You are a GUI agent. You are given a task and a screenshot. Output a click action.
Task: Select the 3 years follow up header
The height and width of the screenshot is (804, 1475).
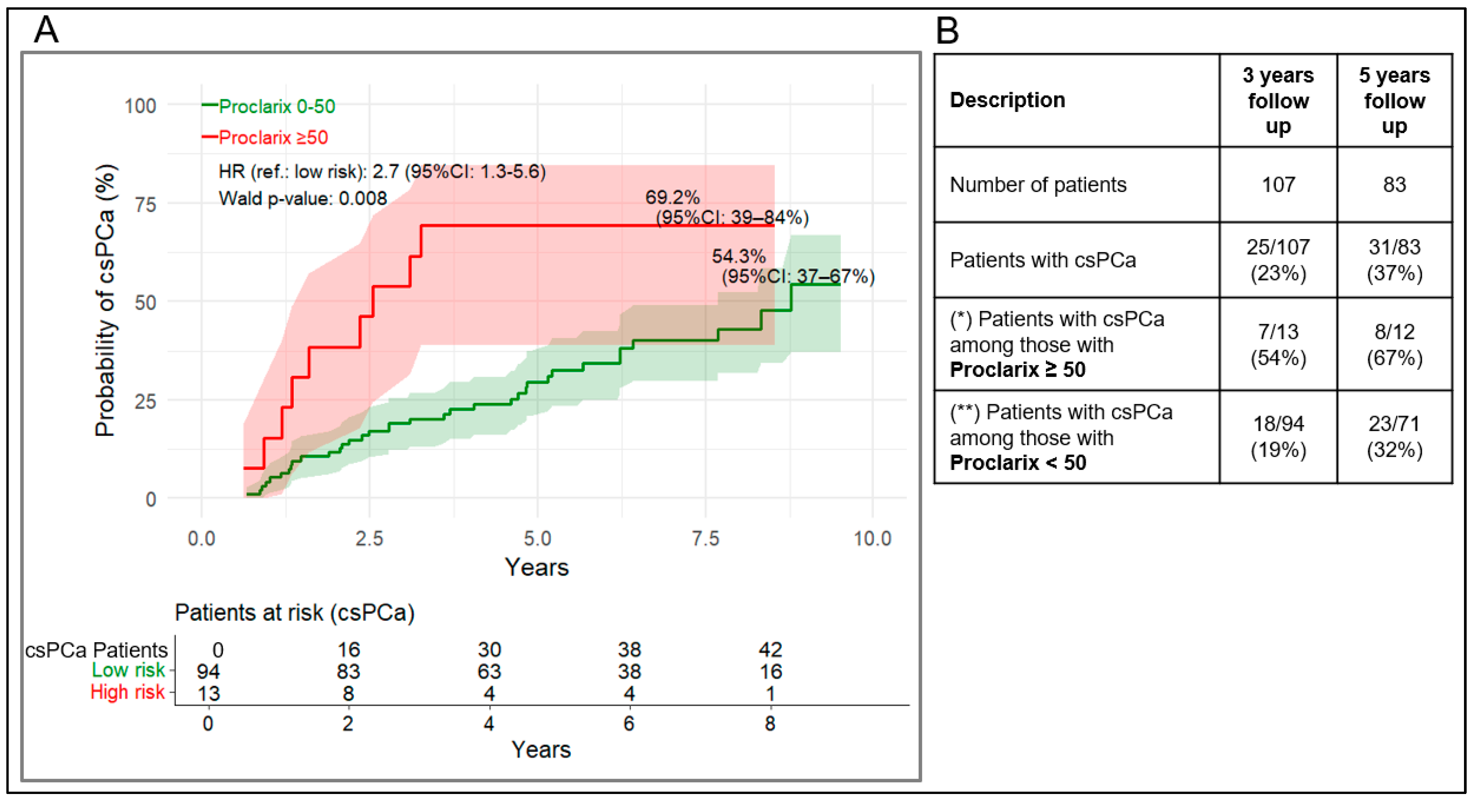click(x=1278, y=101)
